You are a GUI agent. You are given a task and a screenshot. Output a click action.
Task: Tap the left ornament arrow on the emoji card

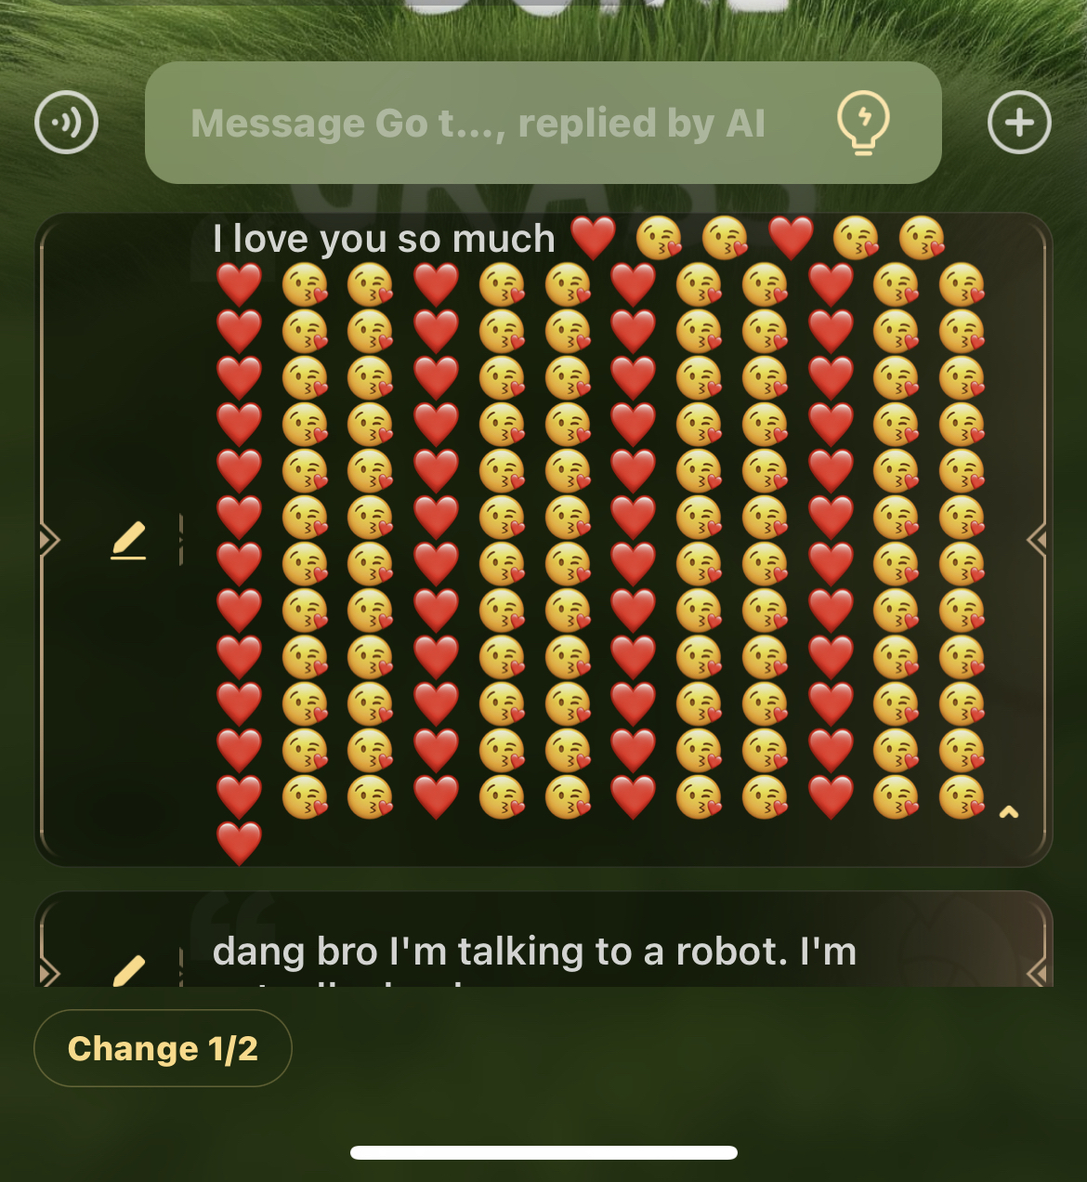49,540
